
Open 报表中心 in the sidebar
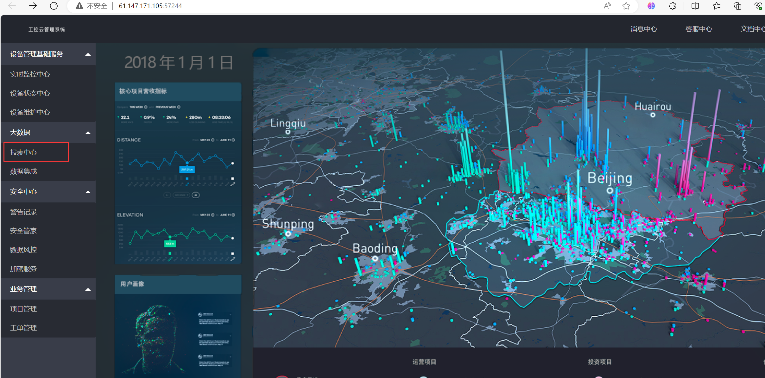[23, 152]
